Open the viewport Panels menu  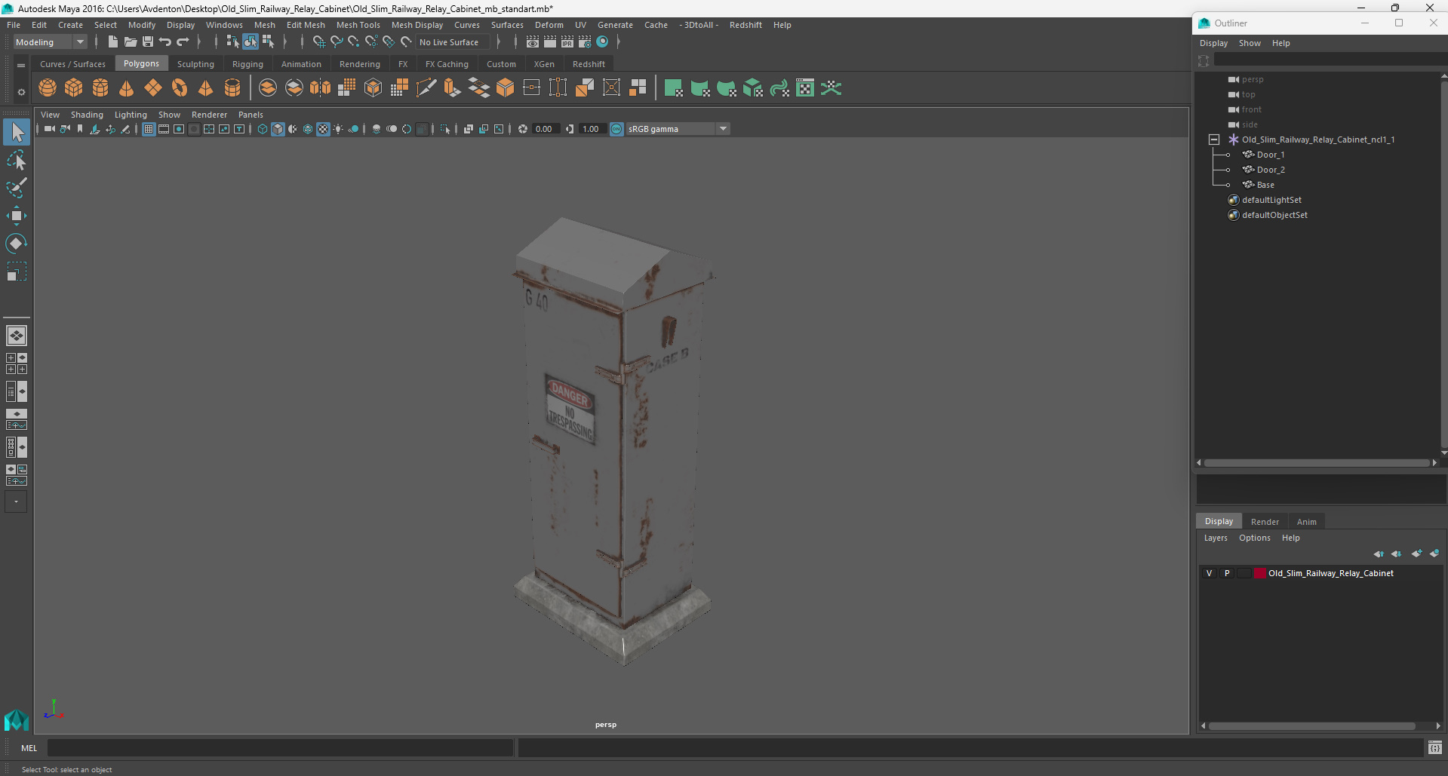251,115
